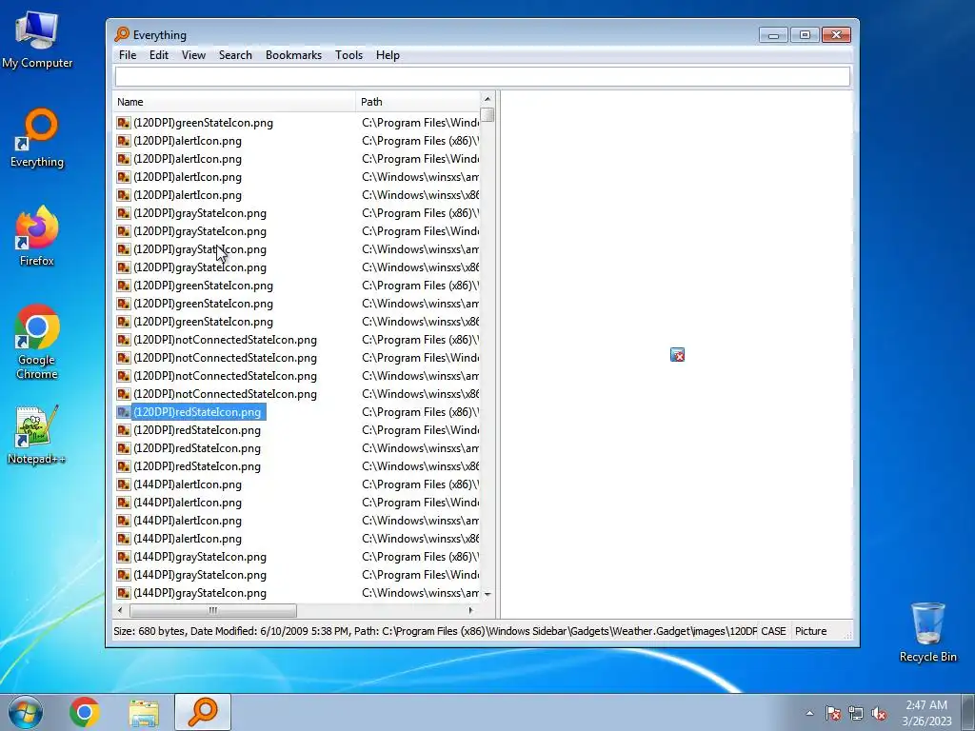Screen dimensions: 975x731
Task: Click file icon of first (144DPI)alertIcon.png
Action: pyautogui.click(x=124, y=484)
